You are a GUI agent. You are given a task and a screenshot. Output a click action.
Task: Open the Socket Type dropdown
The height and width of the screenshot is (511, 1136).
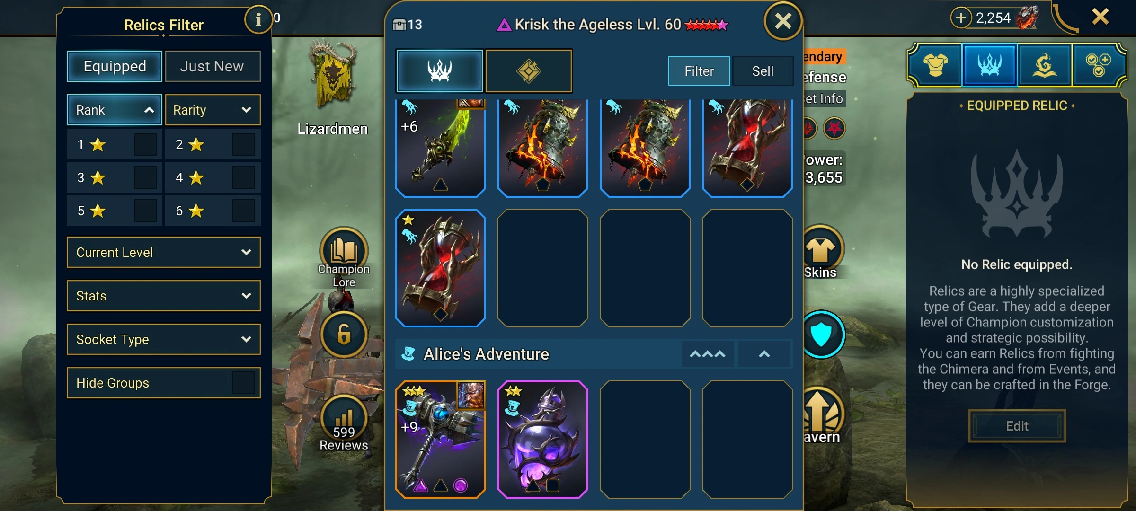point(164,339)
